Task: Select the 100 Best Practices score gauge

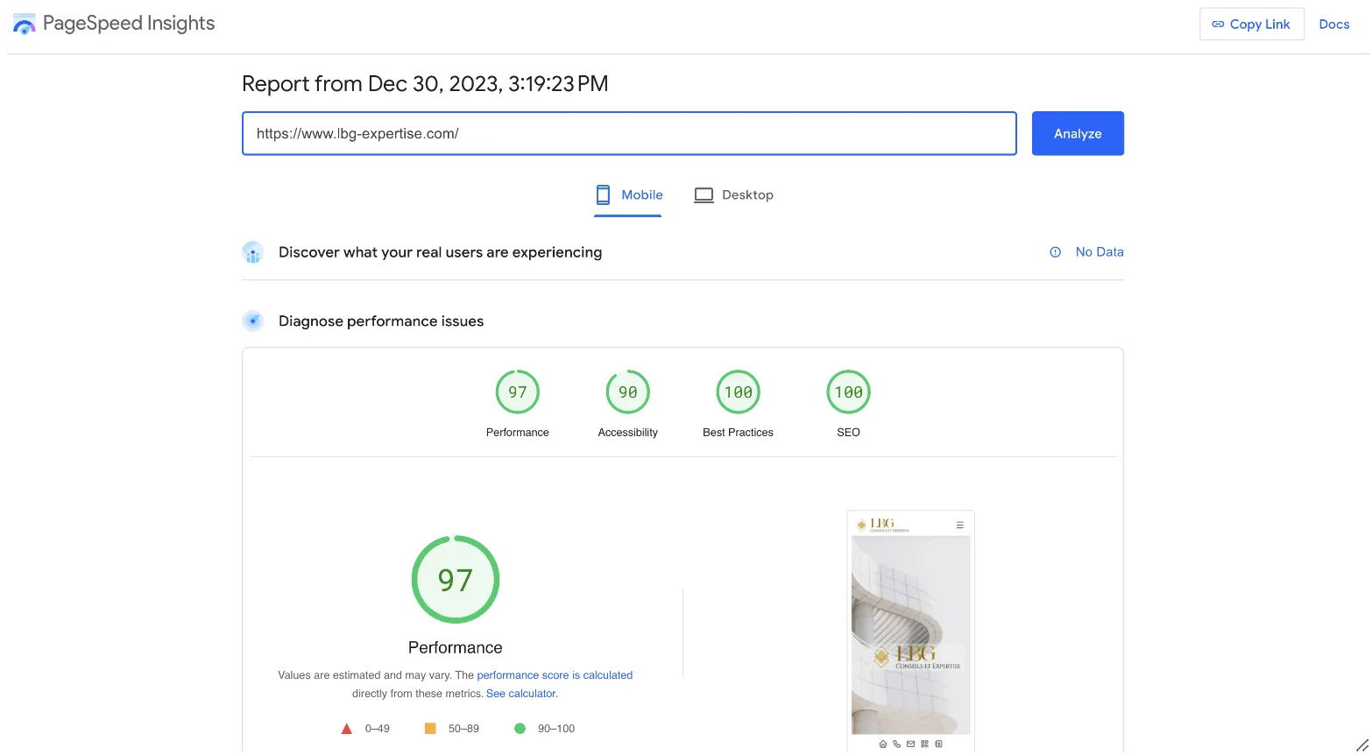Action: coord(738,392)
